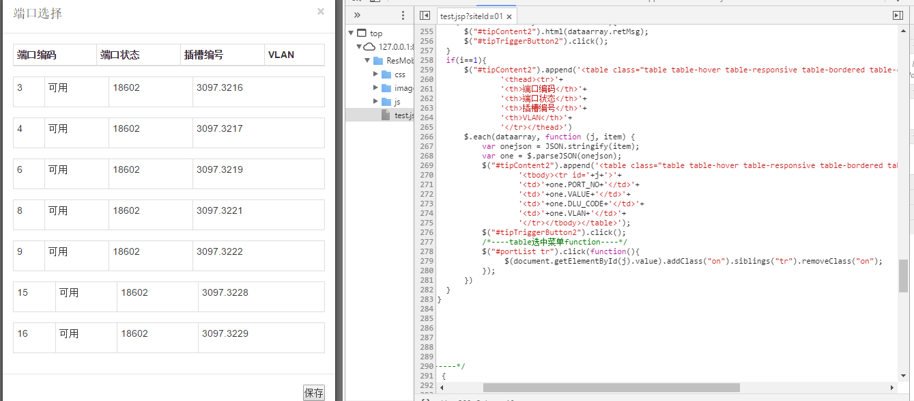Click the 端口编码 column header
The image size is (914, 401).
[55, 55]
